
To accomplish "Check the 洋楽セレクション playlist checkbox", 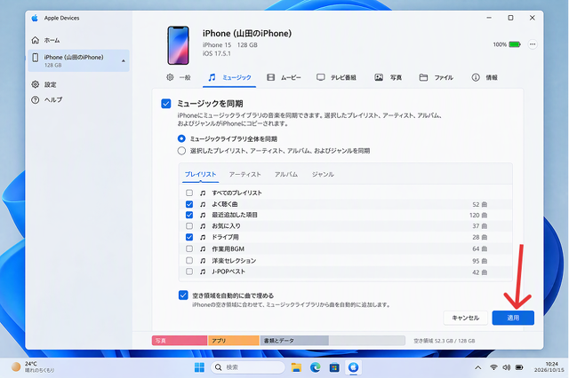I will [x=189, y=260].
